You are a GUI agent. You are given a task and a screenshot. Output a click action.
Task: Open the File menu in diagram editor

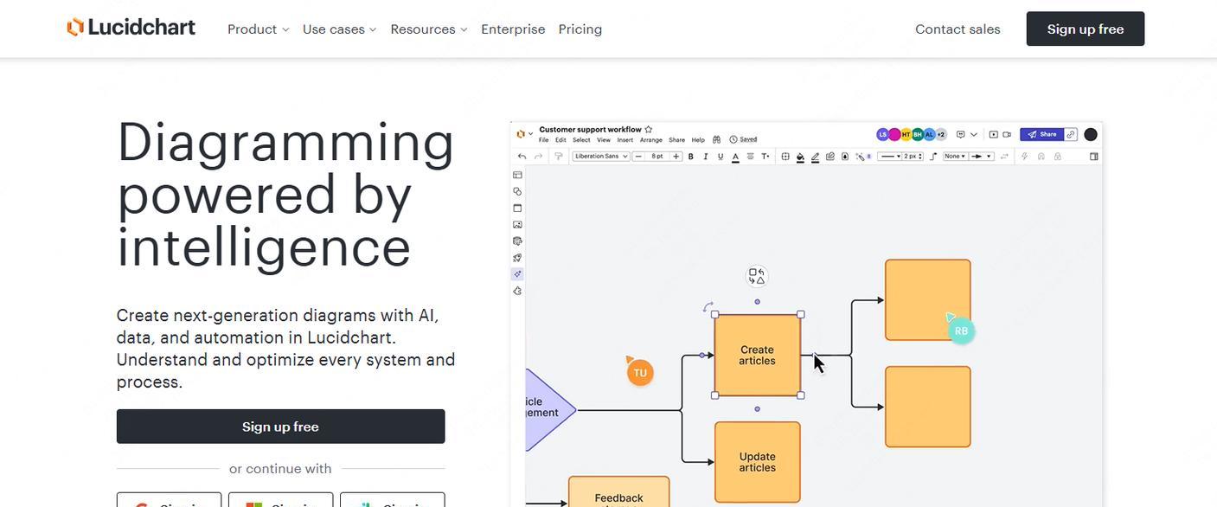pos(544,139)
